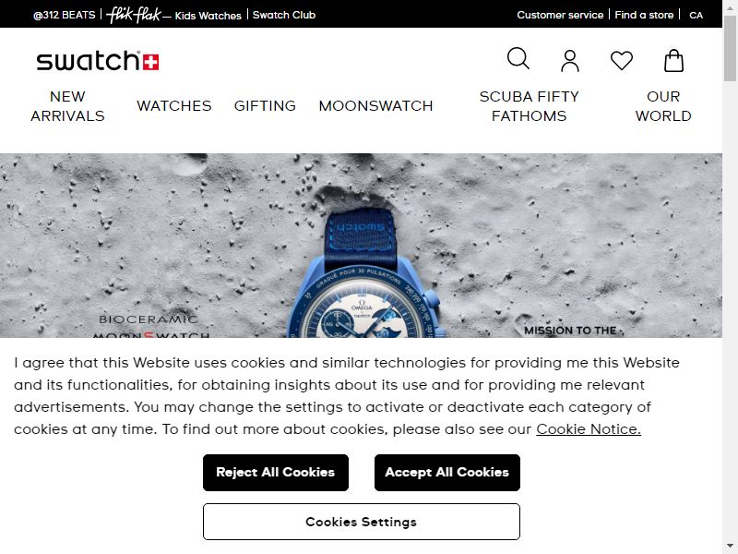The height and width of the screenshot is (554, 738).
Task: Open Flik Flak Kids Watches logo link
Action: pyautogui.click(x=173, y=15)
